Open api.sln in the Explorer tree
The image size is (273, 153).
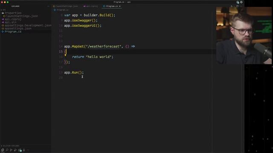point(9,22)
